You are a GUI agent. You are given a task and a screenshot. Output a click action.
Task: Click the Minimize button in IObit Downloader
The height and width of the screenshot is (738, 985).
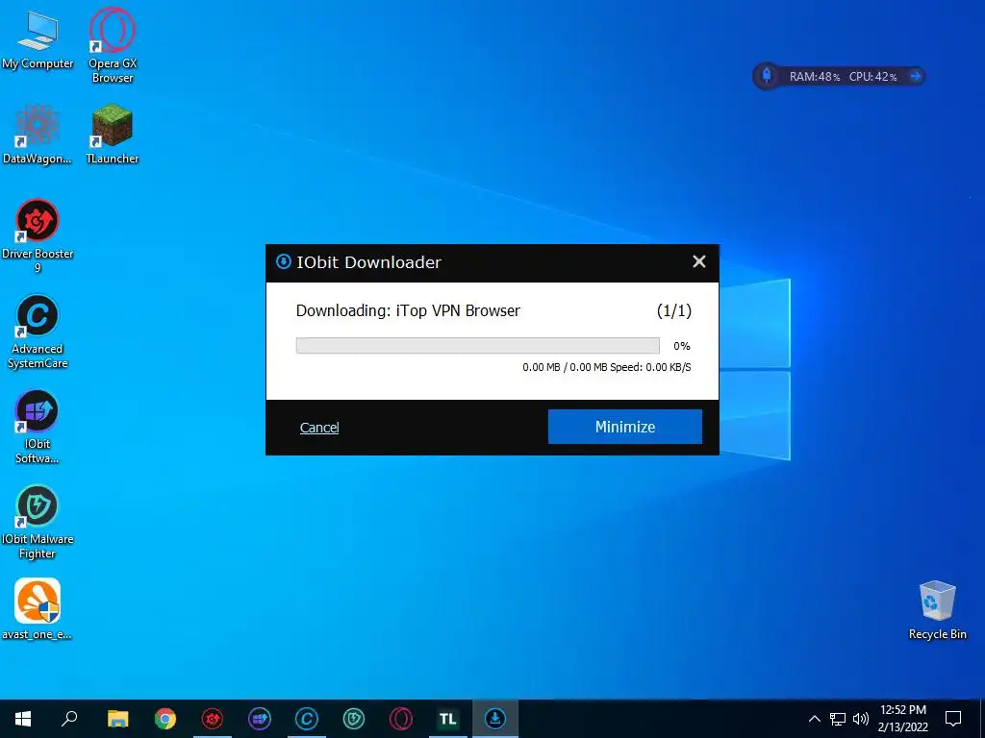(x=625, y=427)
